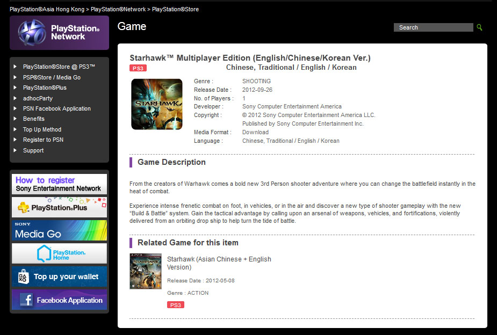Click the Game Description heading
The height and width of the screenshot is (335, 497).
click(171, 162)
